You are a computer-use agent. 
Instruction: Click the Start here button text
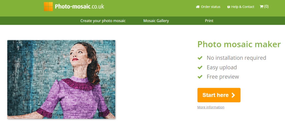click(216, 95)
